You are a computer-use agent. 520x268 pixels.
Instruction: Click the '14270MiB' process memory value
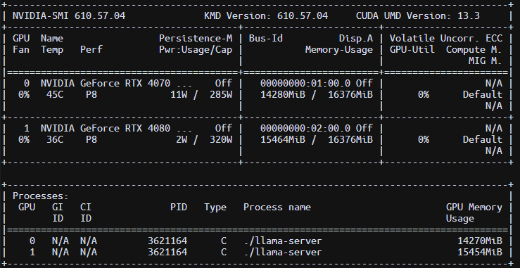pyautogui.click(x=480, y=241)
